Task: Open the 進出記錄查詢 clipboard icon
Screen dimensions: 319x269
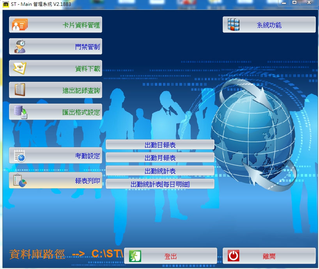Action: pos(19,90)
